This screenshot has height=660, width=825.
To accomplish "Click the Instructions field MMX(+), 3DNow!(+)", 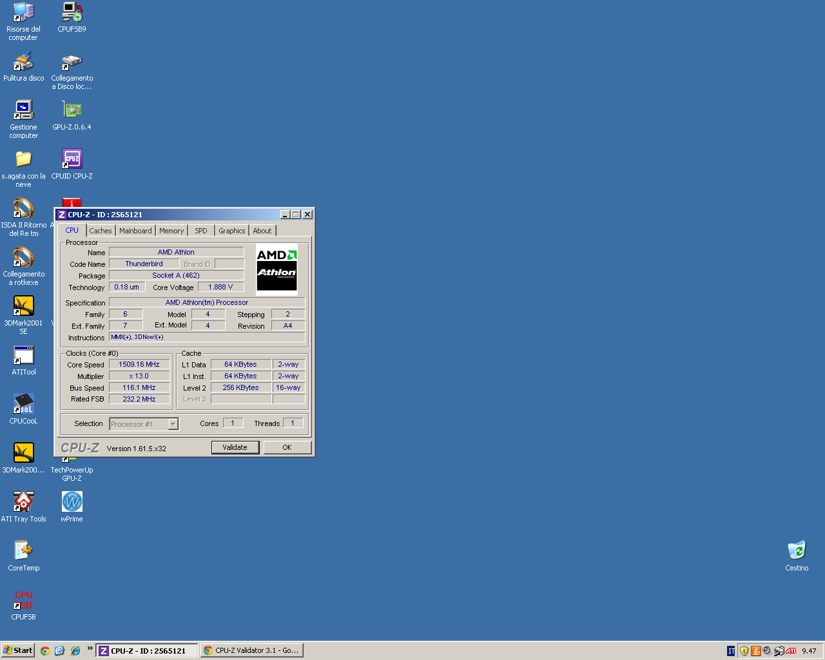I will [x=207, y=337].
